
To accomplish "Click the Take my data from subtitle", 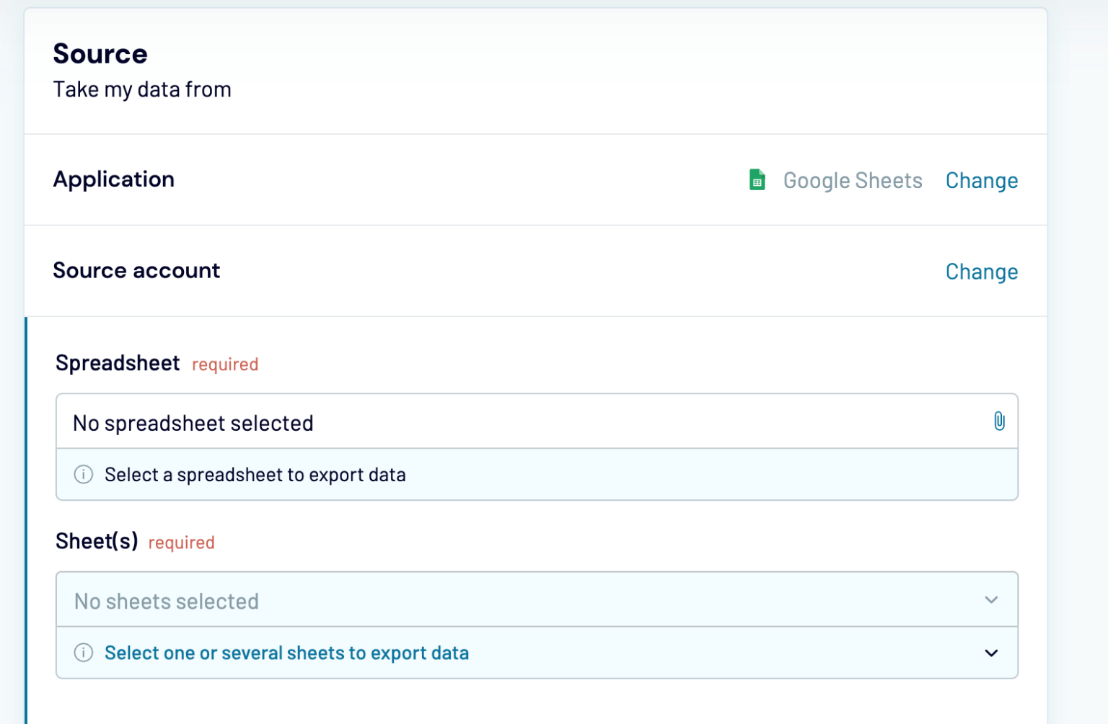I will point(142,89).
